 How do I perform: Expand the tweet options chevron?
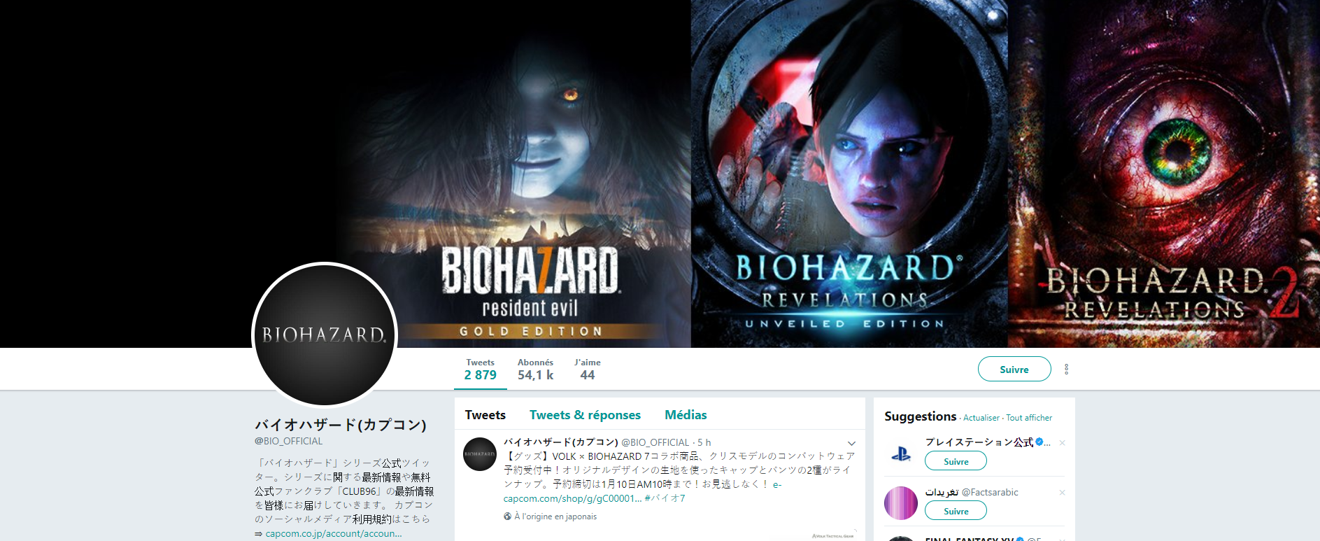click(851, 443)
